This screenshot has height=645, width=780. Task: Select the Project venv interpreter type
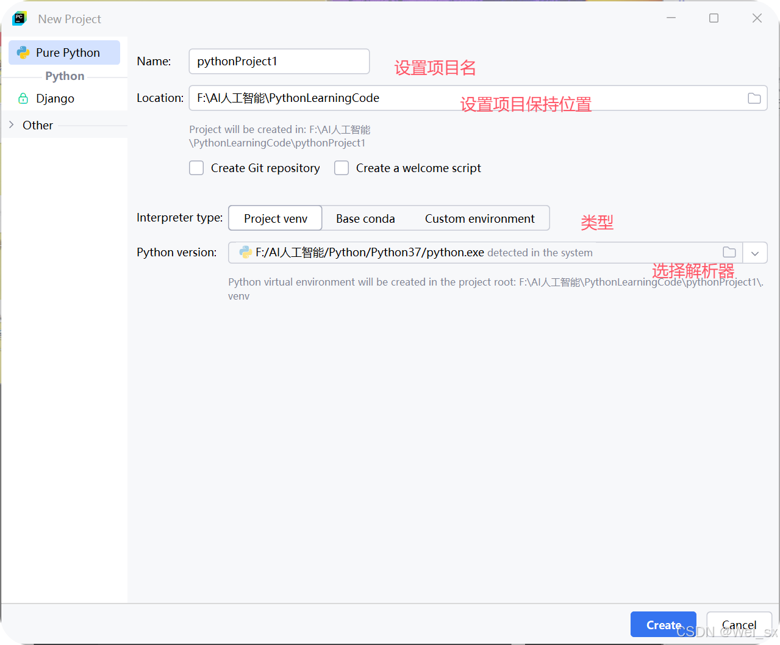point(275,218)
